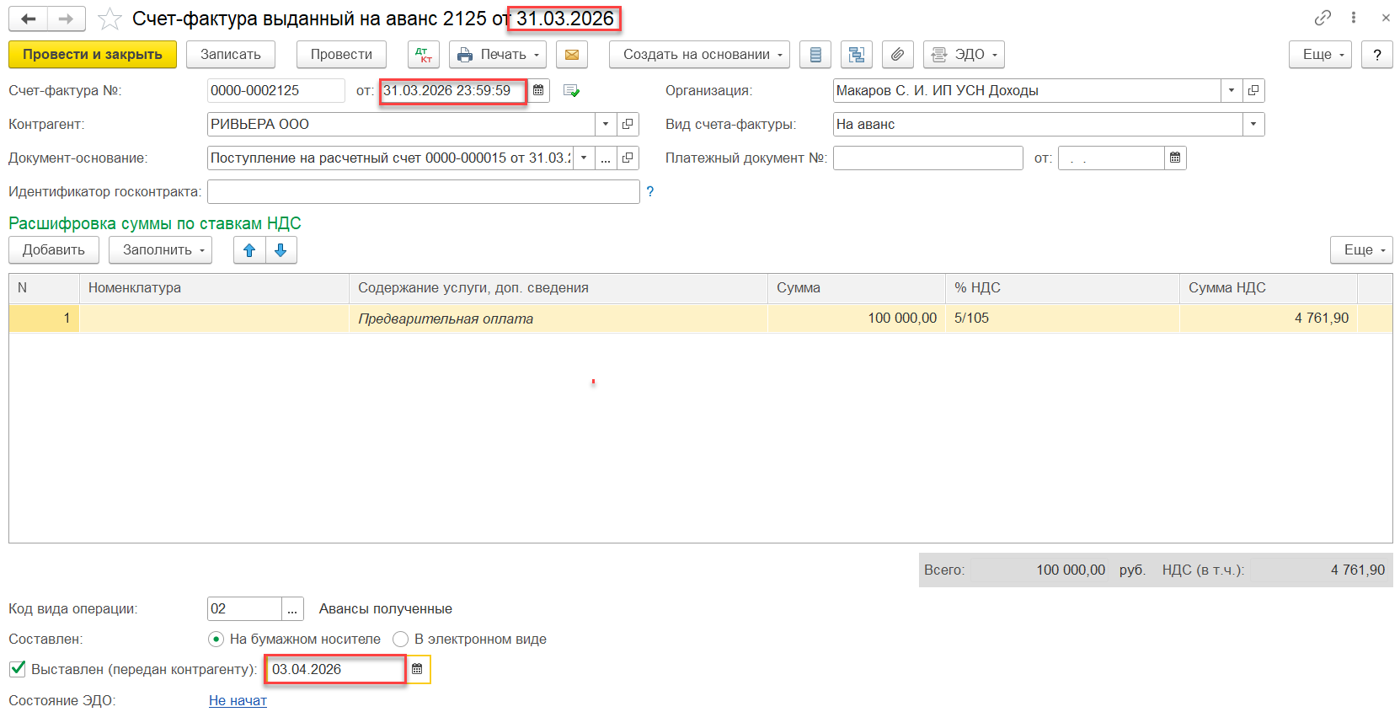This screenshot has height=712, width=1400.
Task: Click the Провести button
Action: point(341,55)
